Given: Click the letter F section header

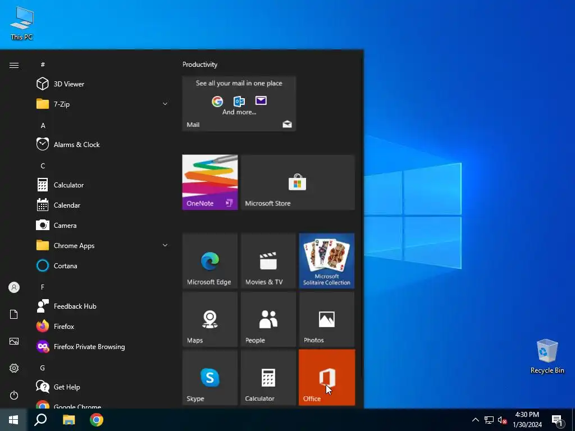Looking at the screenshot, I should tap(43, 287).
